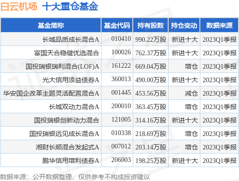The width and height of the screenshot is (239, 181).
Task: Click the 990.22万股 holdings cell
Action: (x=150, y=39)
